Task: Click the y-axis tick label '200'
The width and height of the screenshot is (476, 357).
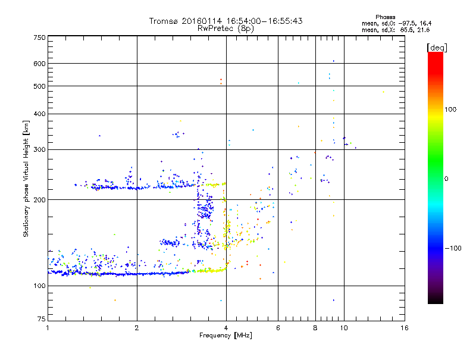Action: tap(39, 200)
